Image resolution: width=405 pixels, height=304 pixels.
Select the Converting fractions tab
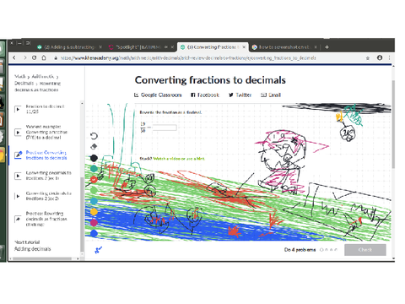pos(213,47)
